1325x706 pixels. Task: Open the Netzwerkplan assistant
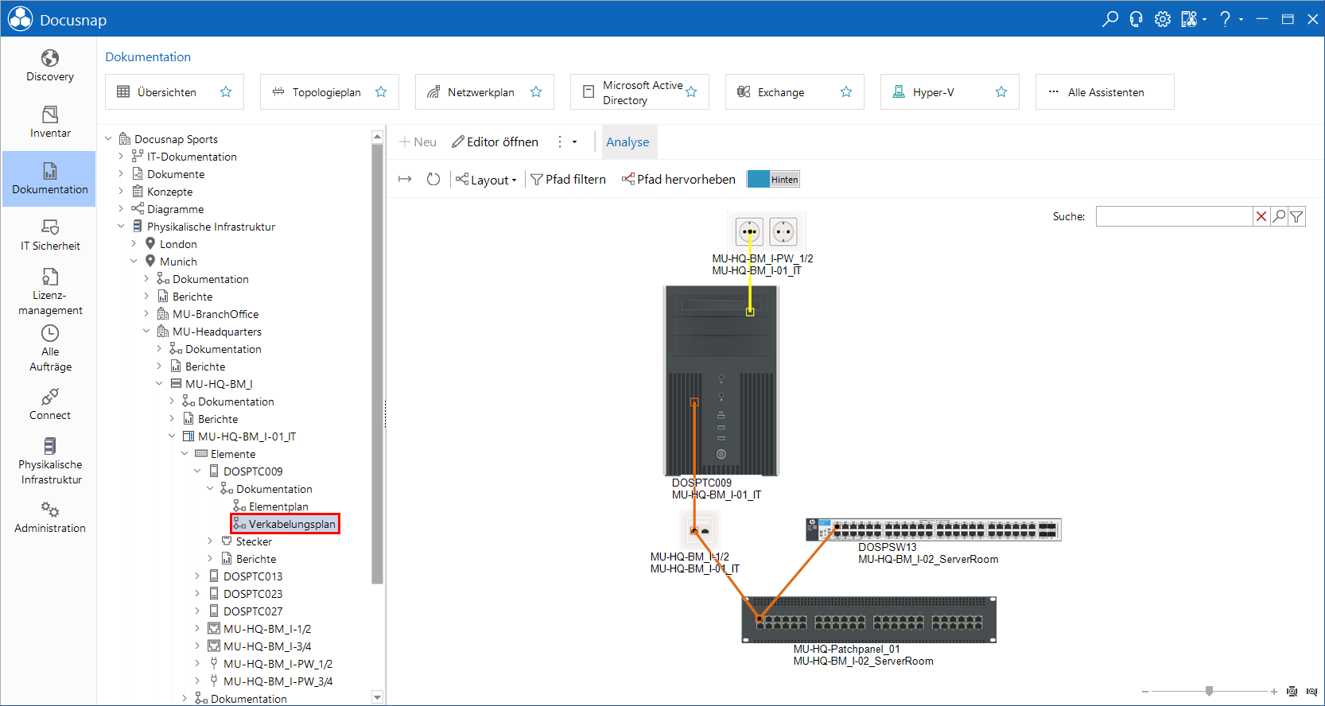click(480, 92)
